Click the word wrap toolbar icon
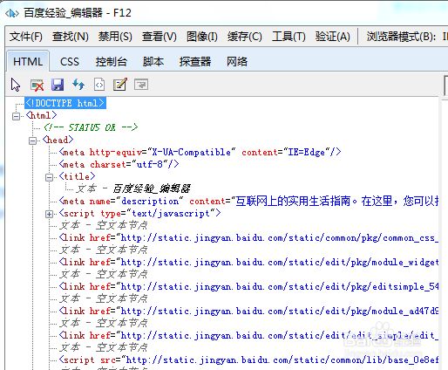Image resolution: width=448 pixels, height=370 pixels. [141, 85]
